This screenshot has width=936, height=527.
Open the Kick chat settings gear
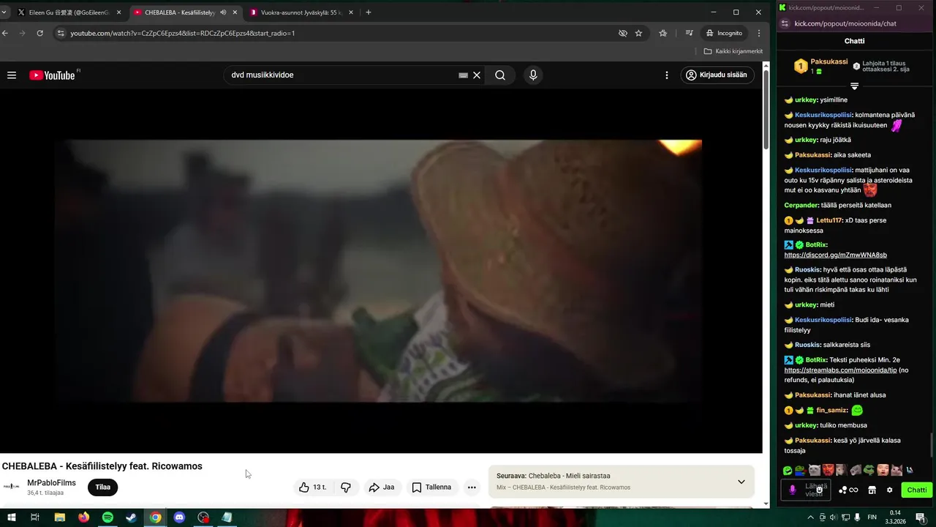point(889,490)
